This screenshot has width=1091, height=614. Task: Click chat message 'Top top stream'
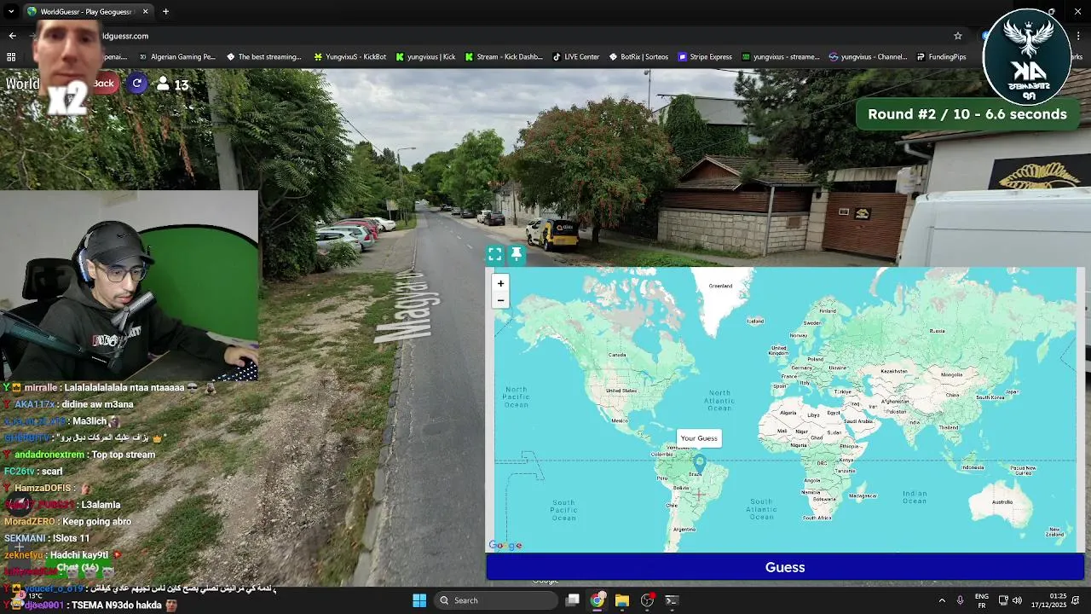coord(123,455)
